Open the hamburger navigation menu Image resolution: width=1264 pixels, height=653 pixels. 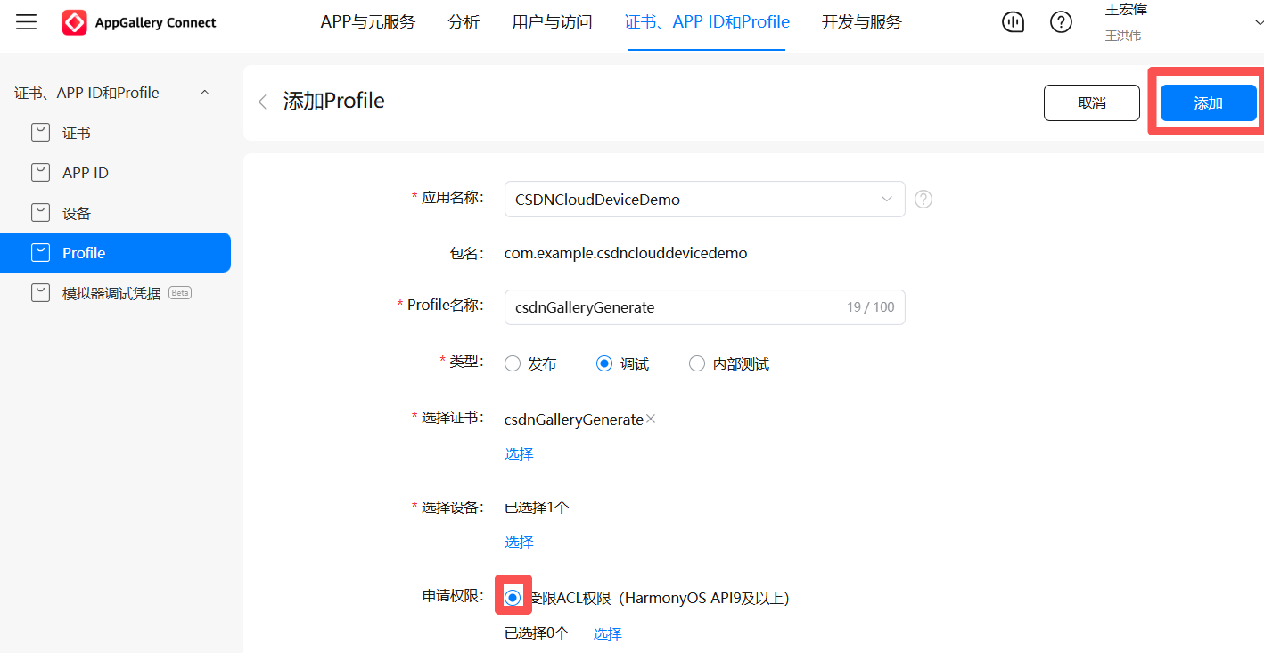(x=27, y=22)
